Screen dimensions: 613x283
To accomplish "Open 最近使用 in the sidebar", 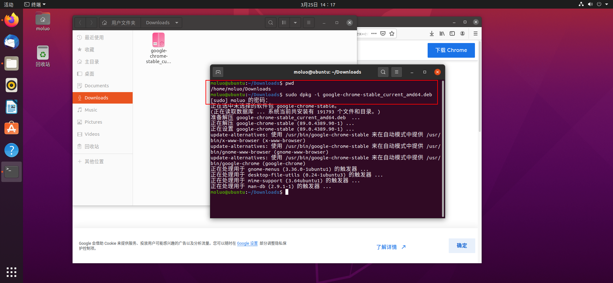I will 103,38.
